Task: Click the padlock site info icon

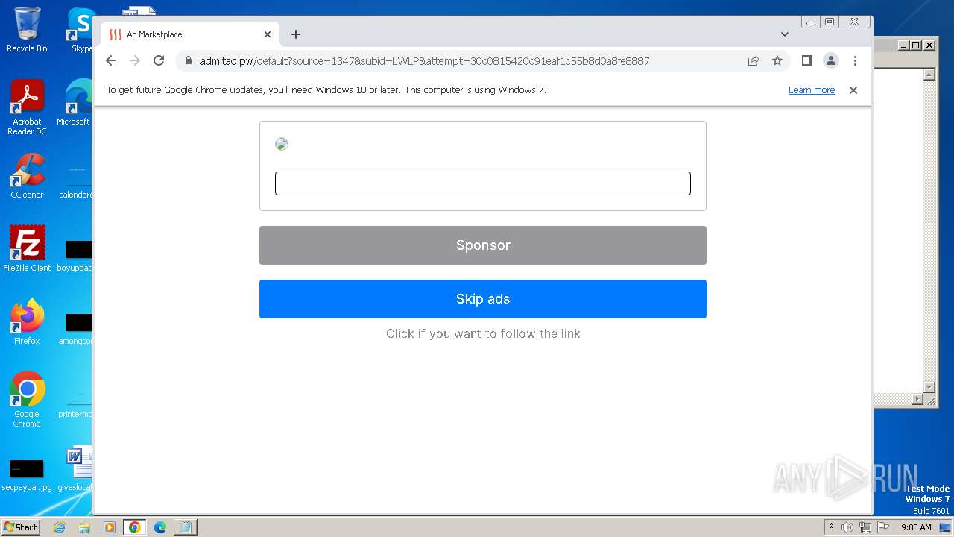Action: (189, 61)
